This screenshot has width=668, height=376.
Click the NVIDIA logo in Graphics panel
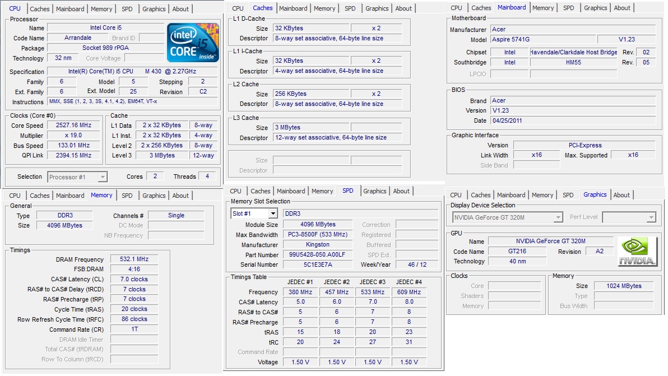pyautogui.click(x=637, y=252)
